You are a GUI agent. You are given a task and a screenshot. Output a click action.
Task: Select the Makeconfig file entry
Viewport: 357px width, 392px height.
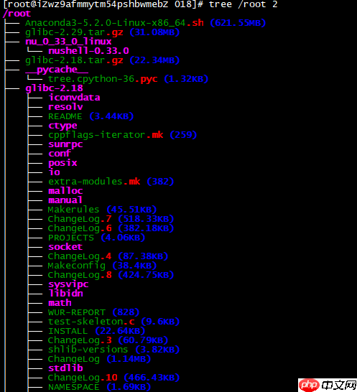tap(77, 266)
